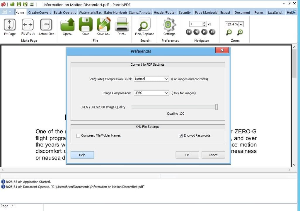Click the large Save ribbon icon
This screenshot has height=211, width=300.
86,24
